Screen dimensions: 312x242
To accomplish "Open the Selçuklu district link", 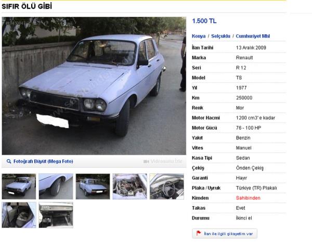I will tap(220, 36).
